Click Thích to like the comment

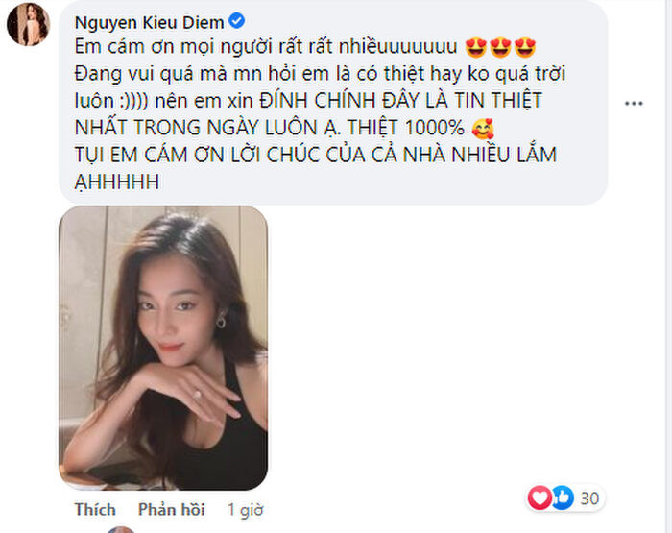pyautogui.click(x=95, y=509)
